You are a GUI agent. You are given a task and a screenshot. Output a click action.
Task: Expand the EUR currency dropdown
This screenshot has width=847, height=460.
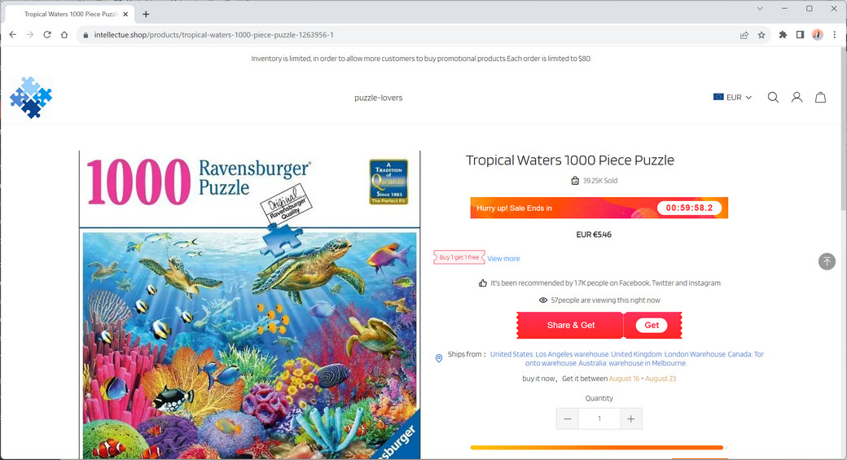coord(732,97)
